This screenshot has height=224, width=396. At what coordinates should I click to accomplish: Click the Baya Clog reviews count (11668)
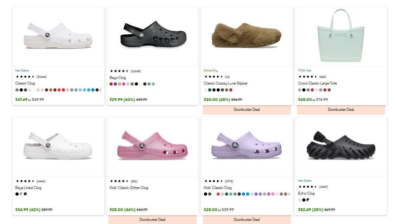click(x=136, y=71)
